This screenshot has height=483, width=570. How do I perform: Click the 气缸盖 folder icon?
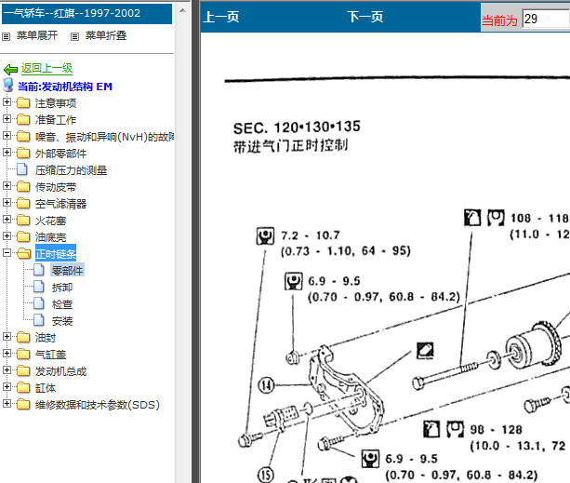tap(23, 355)
